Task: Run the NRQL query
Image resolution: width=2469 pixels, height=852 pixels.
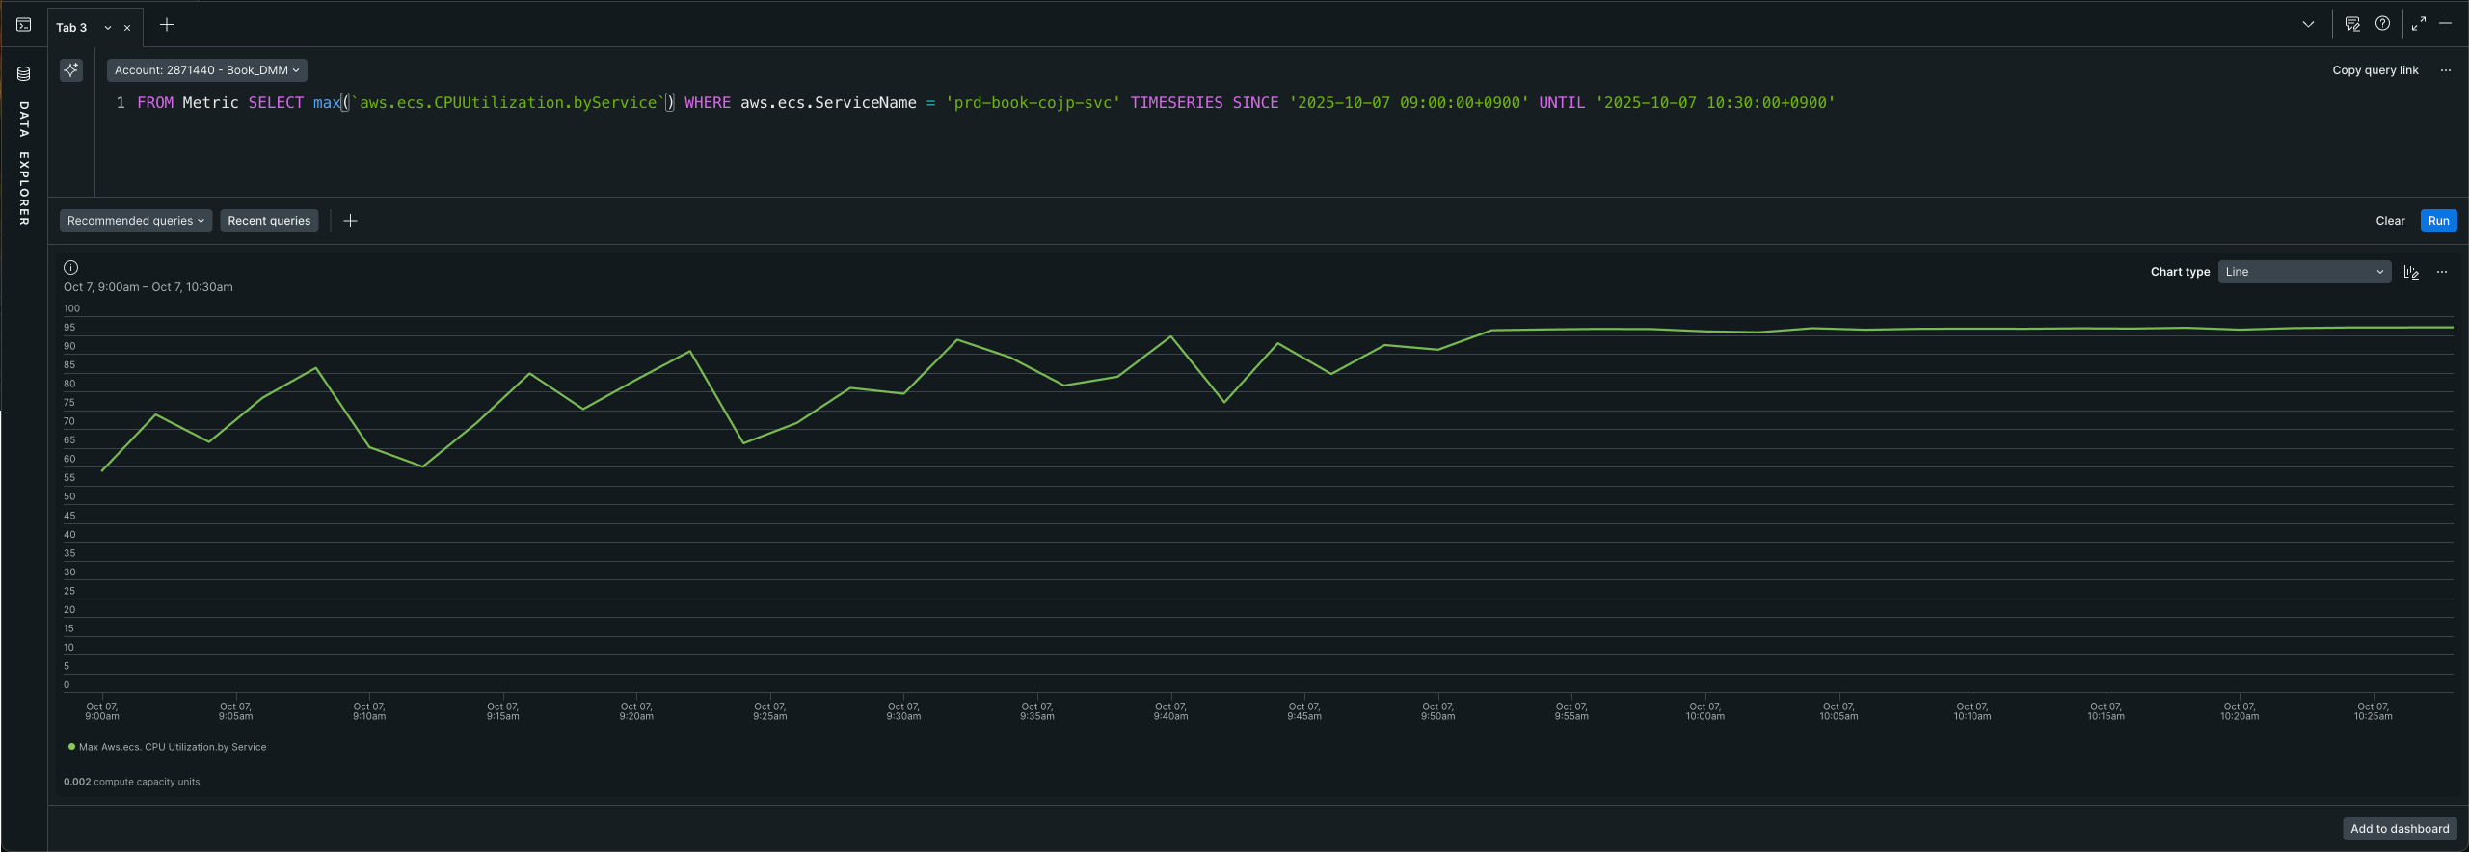Action: [x=2438, y=221]
